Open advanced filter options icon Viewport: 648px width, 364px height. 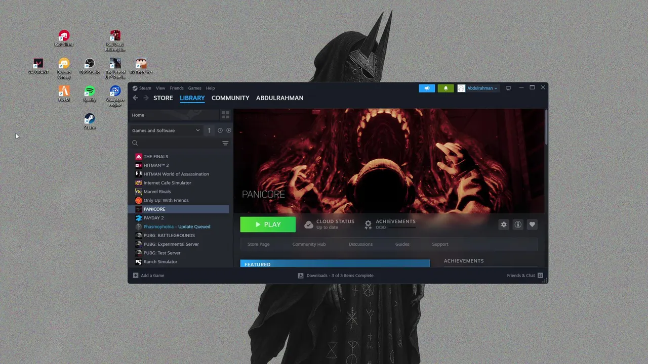coord(225,143)
